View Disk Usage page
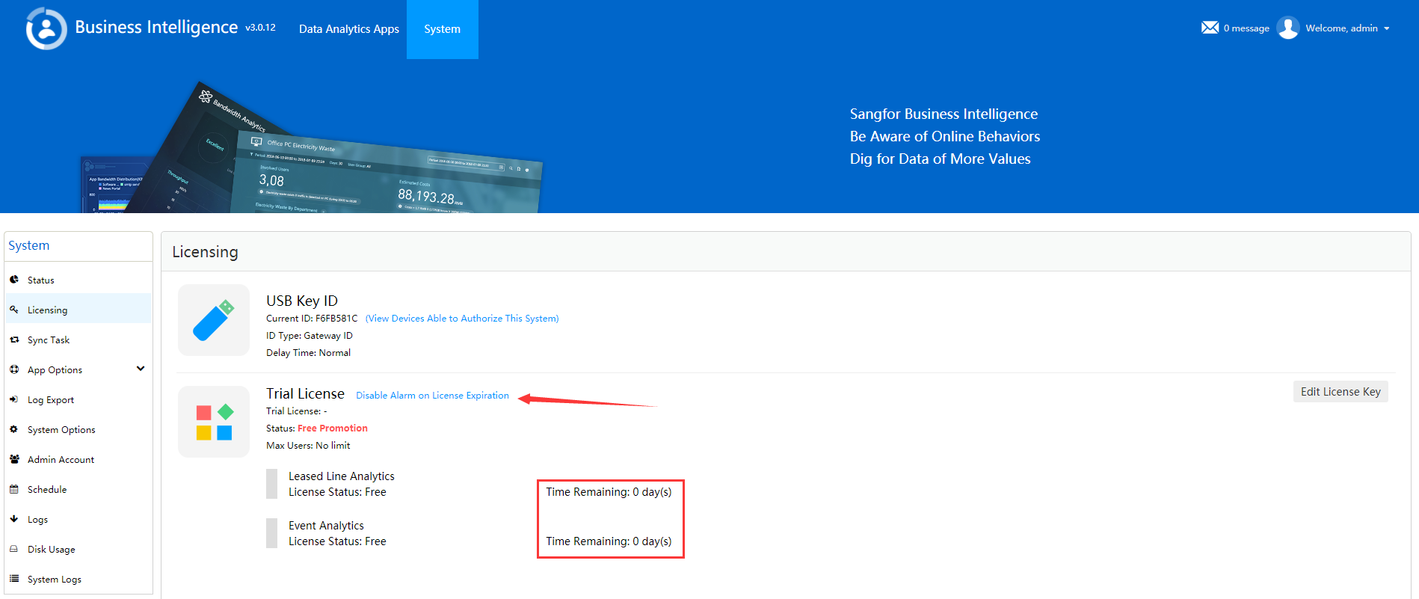The image size is (1419, 599). 79,549
